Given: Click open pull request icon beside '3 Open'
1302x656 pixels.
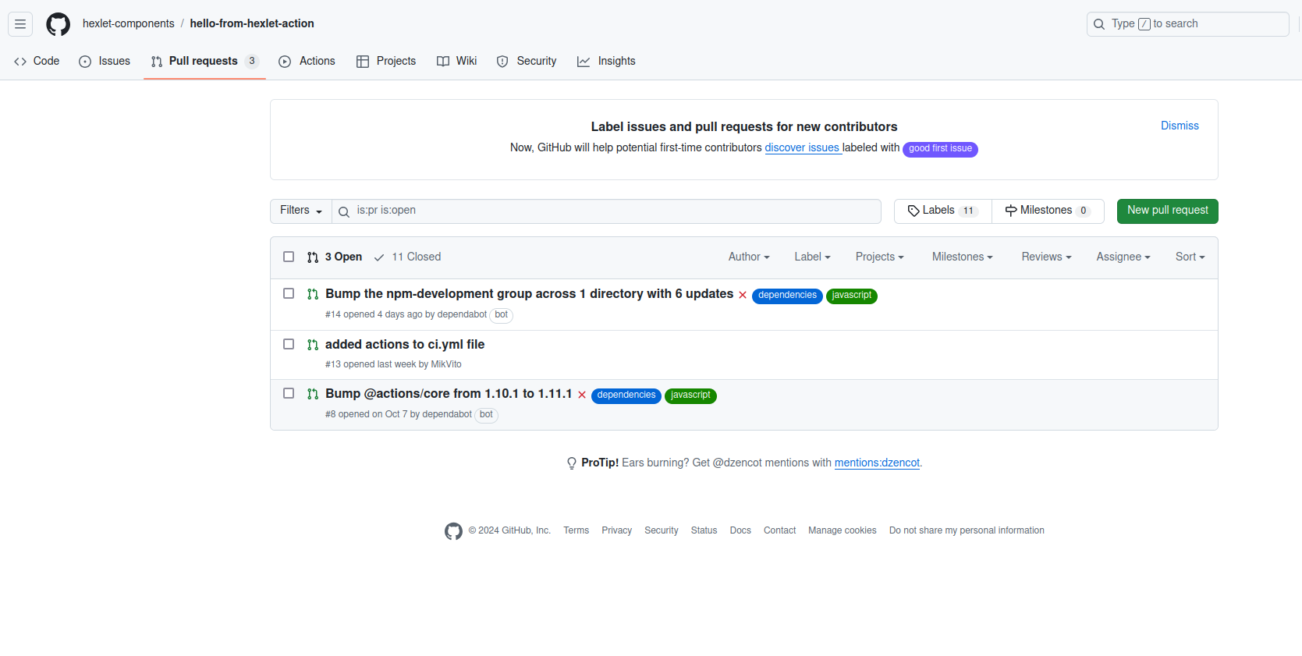Looking at the screenshot, I should click(313, 257).
